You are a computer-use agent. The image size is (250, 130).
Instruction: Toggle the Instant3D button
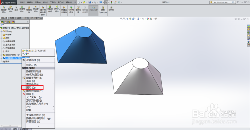(x=93, y=10)
